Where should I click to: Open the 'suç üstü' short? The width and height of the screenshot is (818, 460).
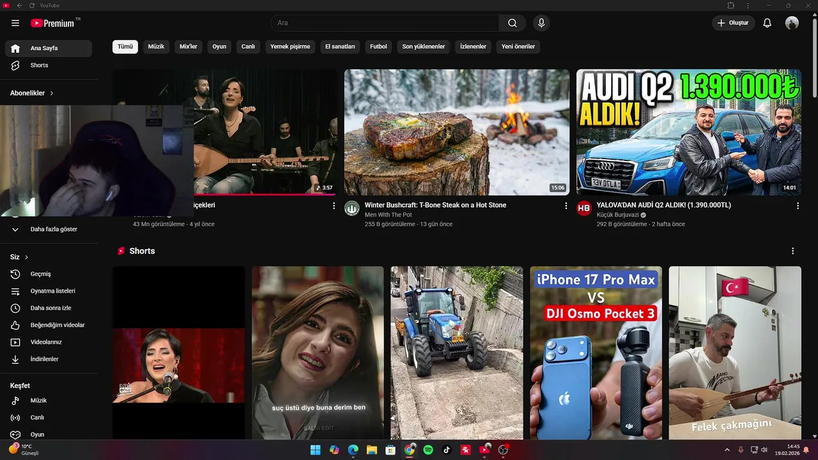click(x=318, y=353)
